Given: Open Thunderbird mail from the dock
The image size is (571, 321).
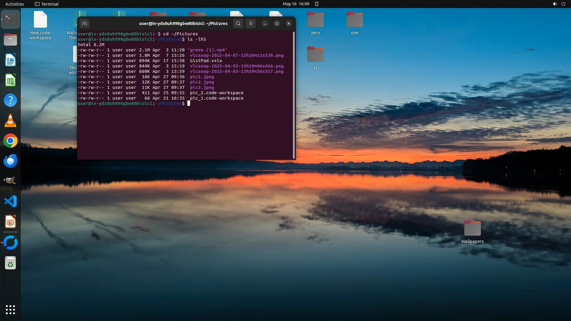Looking at the screenshot, I should [x=10, y=161].
